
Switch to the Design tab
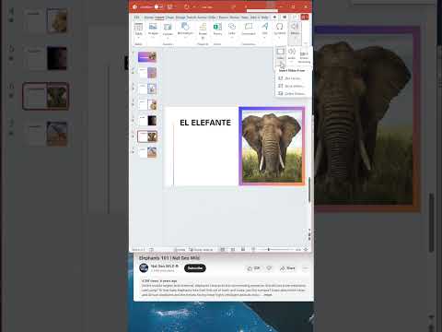point(180,18)
